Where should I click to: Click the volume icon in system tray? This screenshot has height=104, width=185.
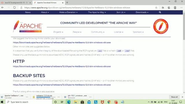click(162, 102)
